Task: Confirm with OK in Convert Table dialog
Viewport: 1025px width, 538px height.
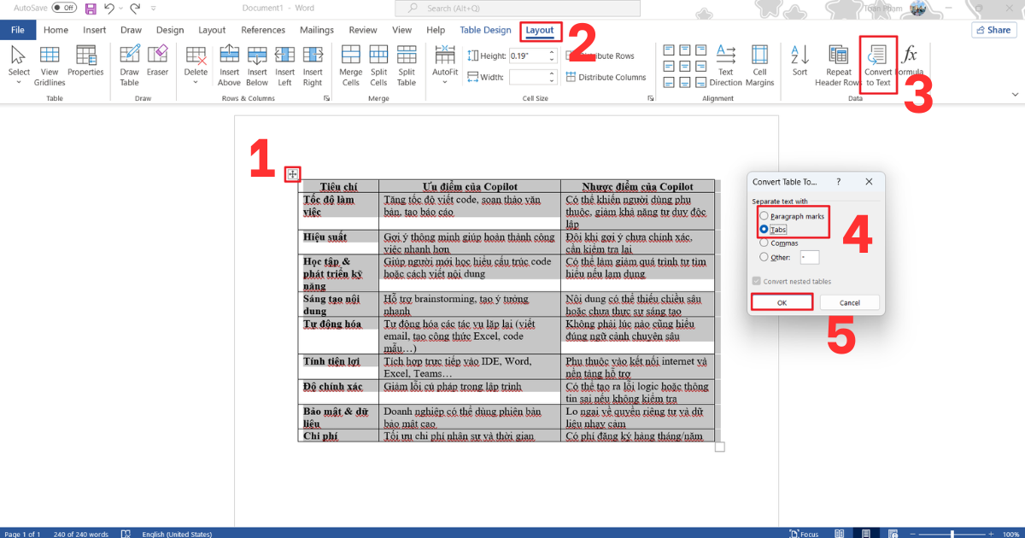Action: click(x=782, y=302)
